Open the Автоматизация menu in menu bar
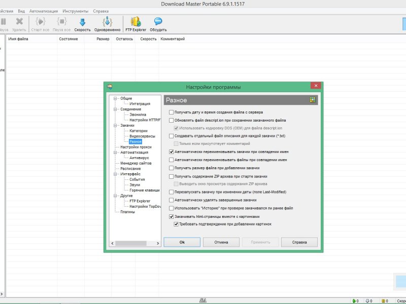 pyautogui.click(x=44, y=11)
